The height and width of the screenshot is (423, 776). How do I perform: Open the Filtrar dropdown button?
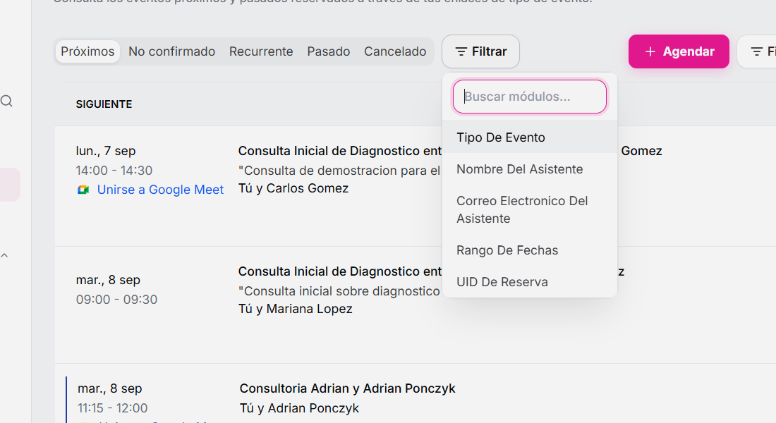pyautogui.click(x=480, y=51)
